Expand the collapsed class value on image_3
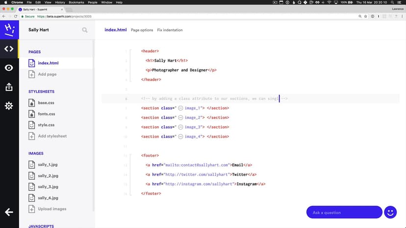The width and height of the screenshot is (406, 228). (180, 127)
